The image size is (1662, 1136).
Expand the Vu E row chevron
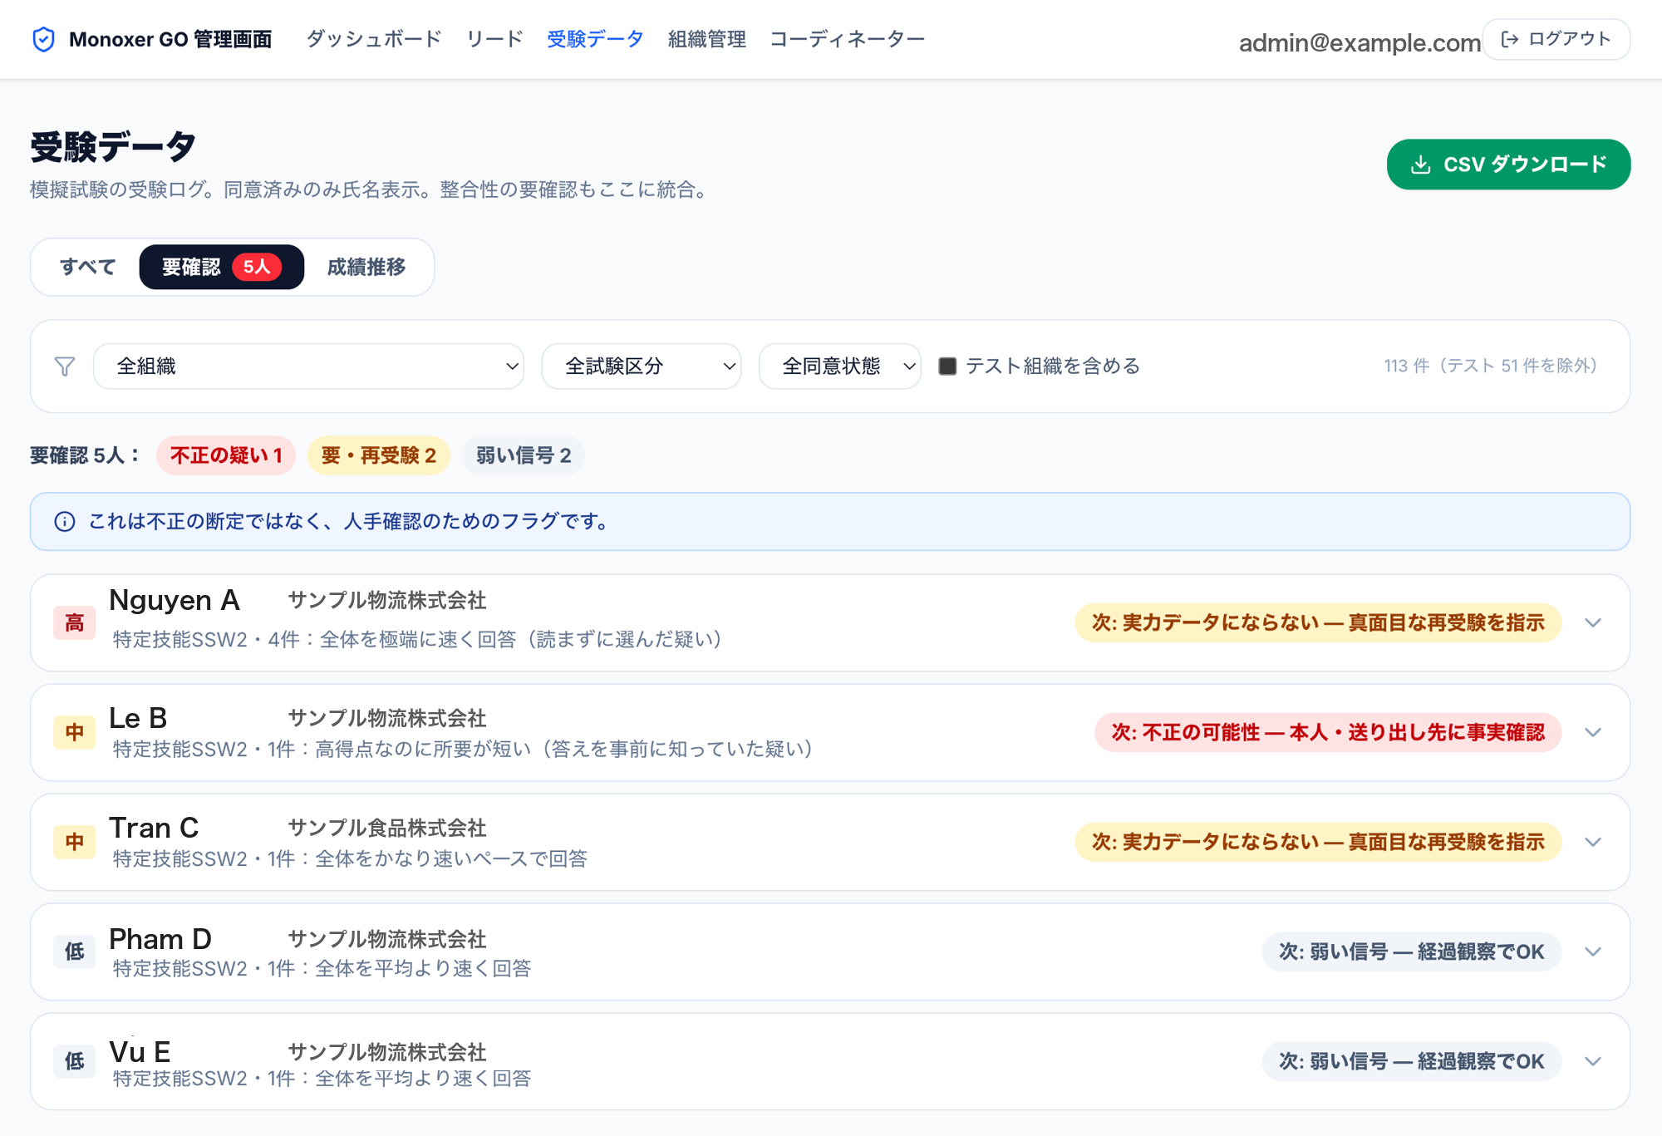point(1593,1061)
